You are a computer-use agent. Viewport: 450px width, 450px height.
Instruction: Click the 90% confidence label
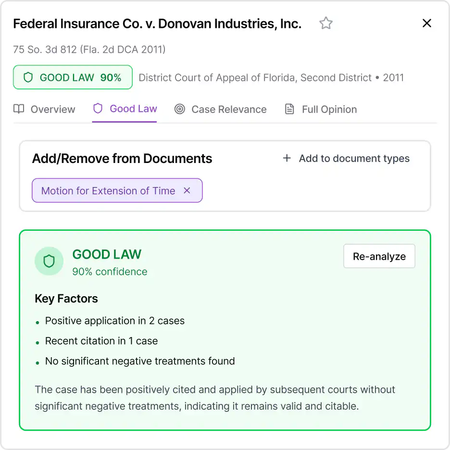click(110, 272)
